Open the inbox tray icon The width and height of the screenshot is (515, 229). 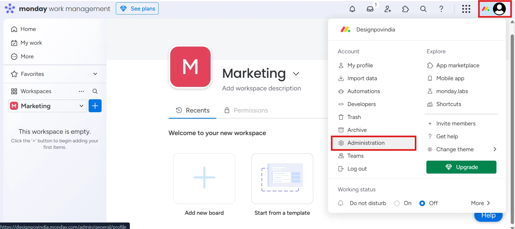coord(370,9)
